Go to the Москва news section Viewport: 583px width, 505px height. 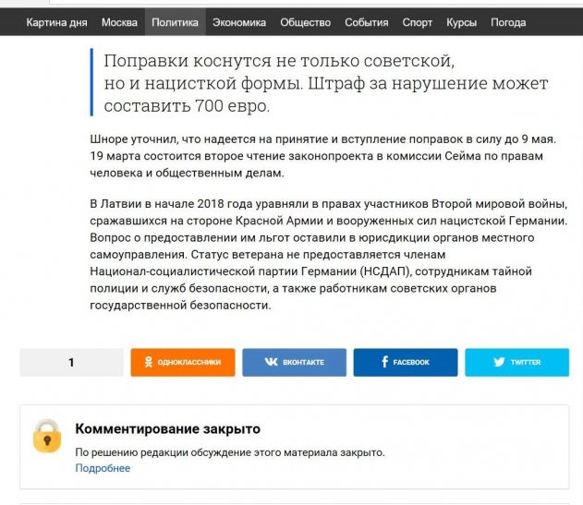tap(119, 22)
